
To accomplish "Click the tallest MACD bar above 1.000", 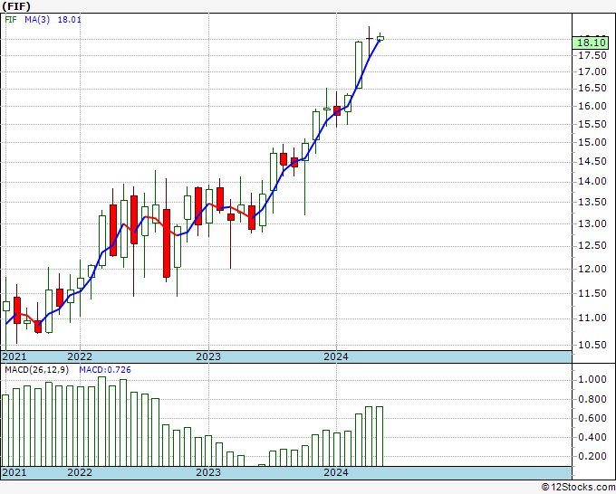I will tap(101, 422).
